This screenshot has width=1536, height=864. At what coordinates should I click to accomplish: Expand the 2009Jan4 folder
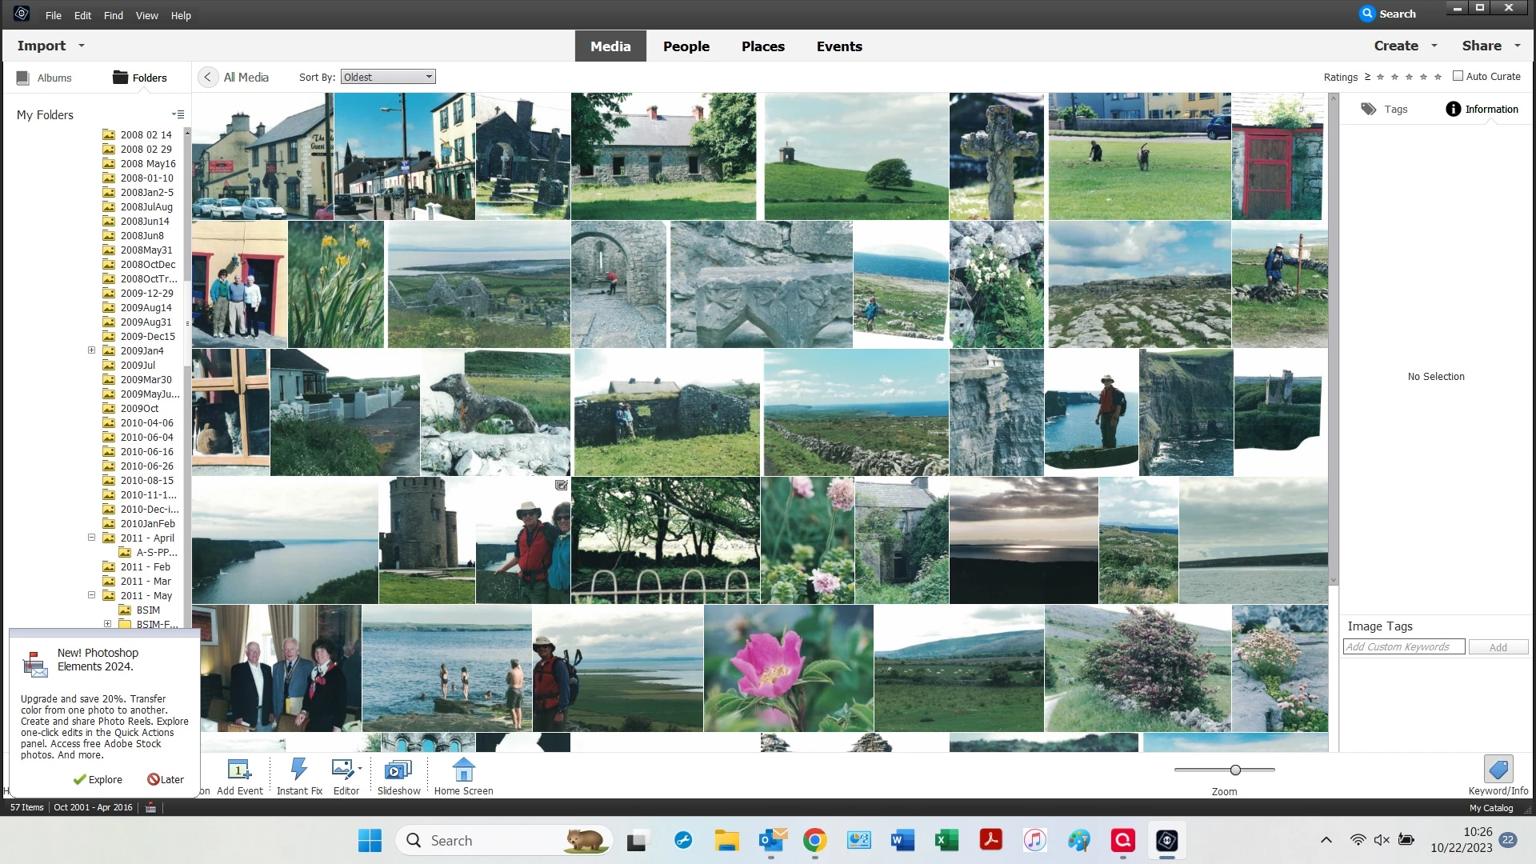(x=91, y=350)
